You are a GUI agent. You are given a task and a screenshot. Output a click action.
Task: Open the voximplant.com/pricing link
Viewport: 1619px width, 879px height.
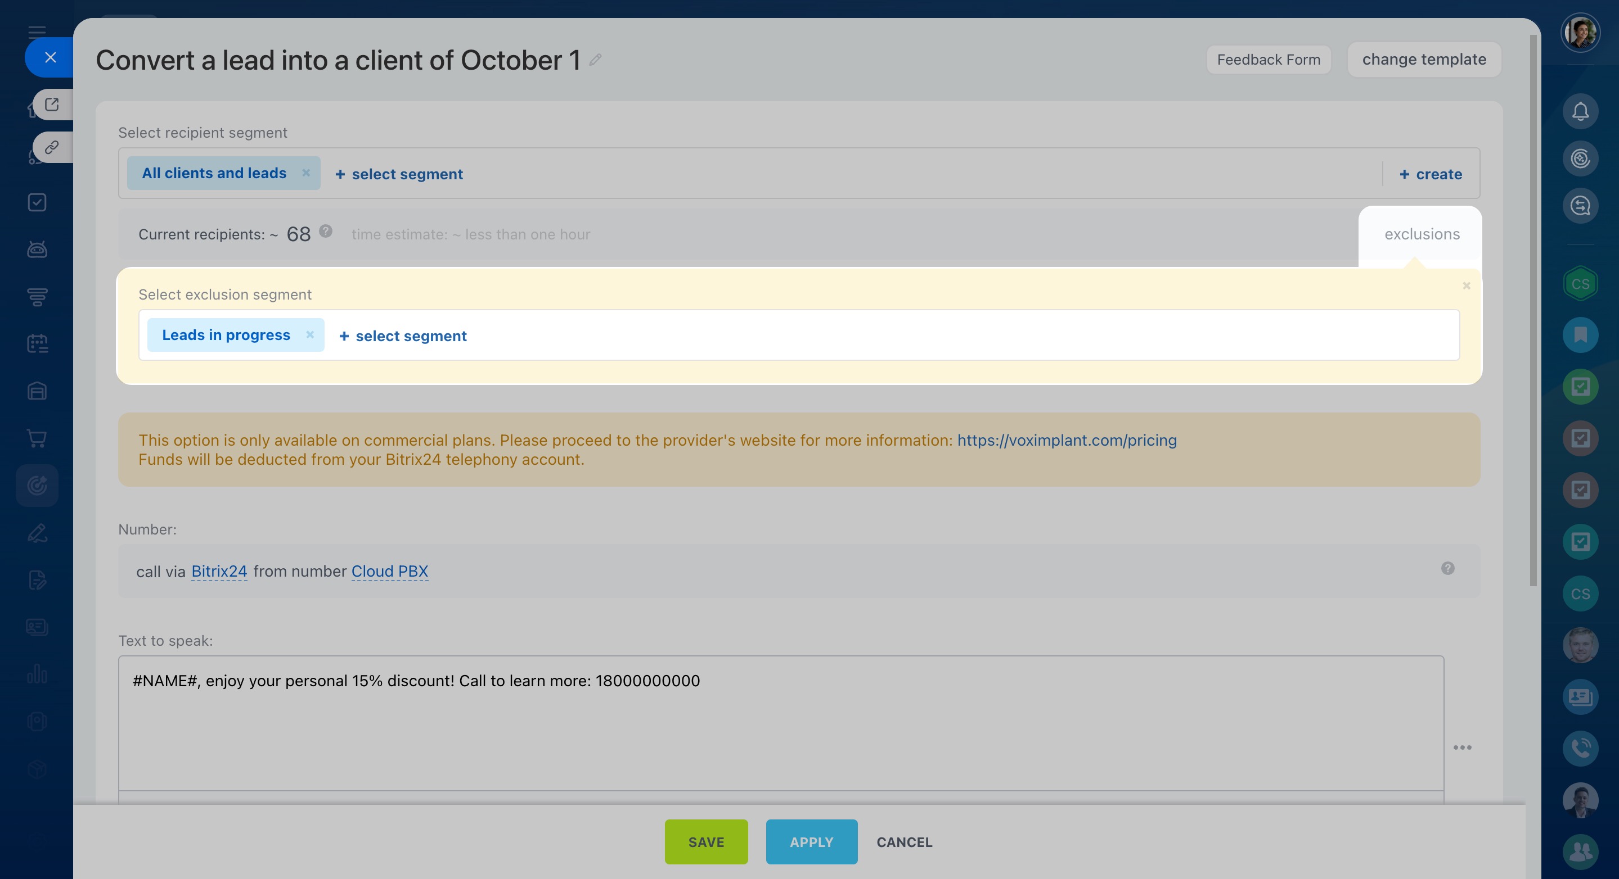pyautogui.click(x=1067, y=440)
